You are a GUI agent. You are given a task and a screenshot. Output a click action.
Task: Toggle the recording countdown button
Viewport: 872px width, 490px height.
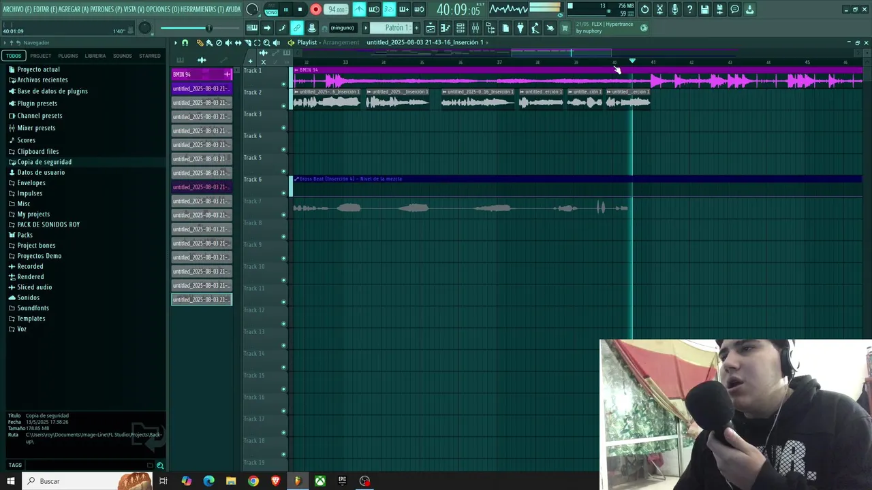[x=389, y=10]
